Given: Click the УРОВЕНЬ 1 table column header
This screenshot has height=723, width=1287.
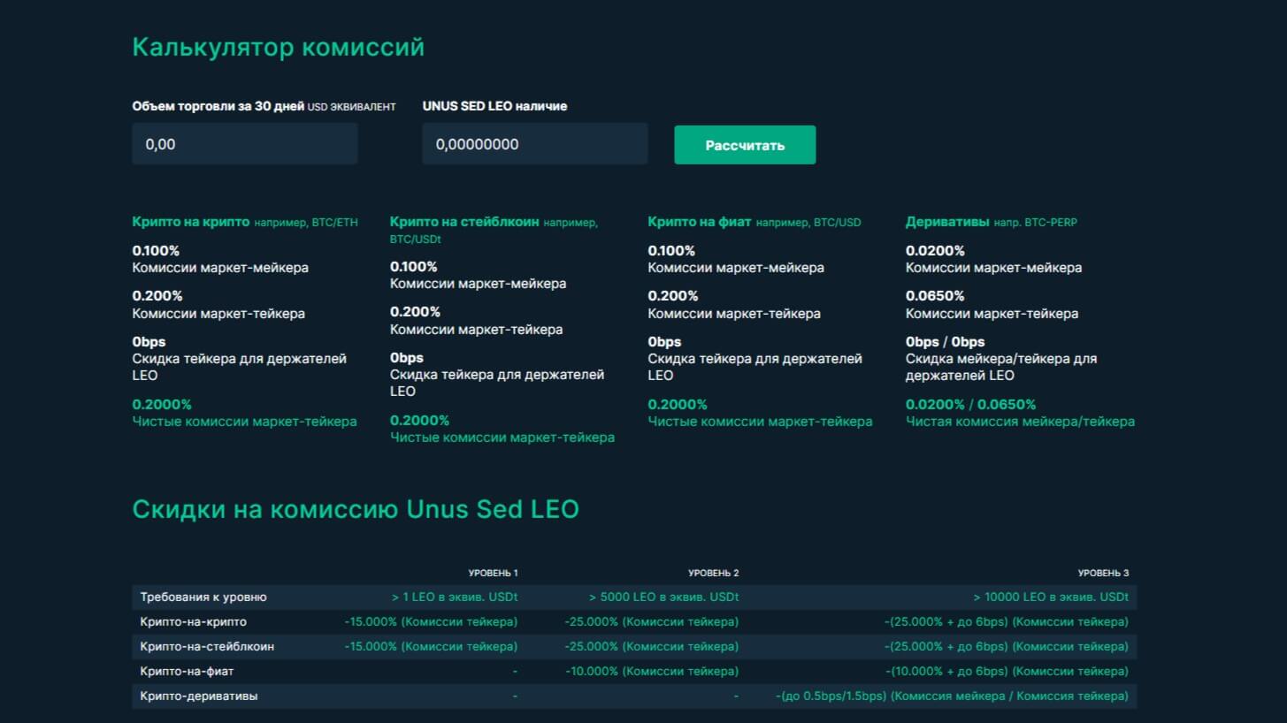Looking at the screenshot, I should (x=493, y=573).
